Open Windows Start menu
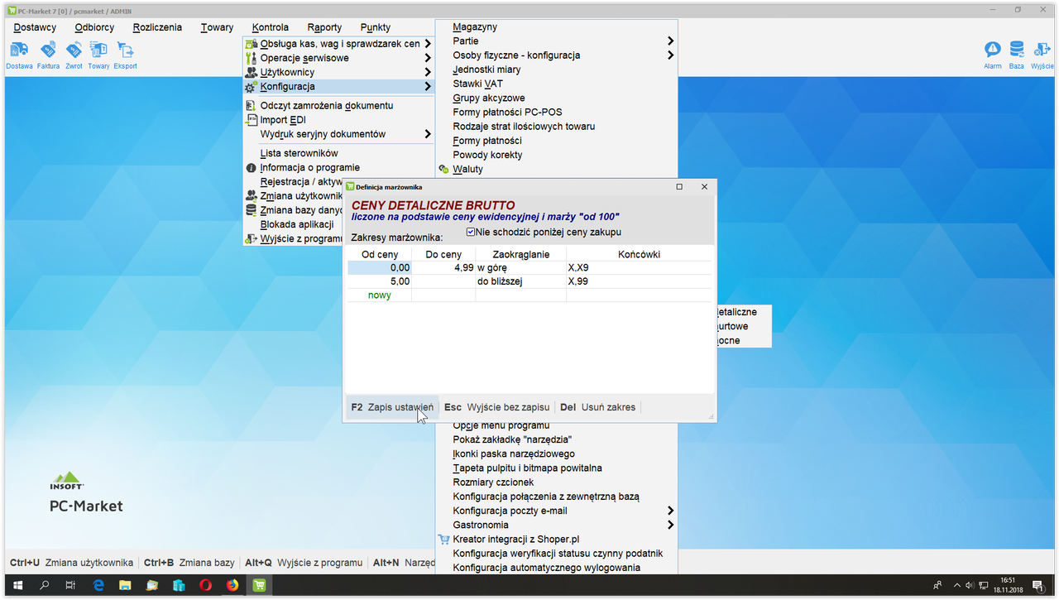This screenshot has width=1059, height=600. tap(18, 585)
